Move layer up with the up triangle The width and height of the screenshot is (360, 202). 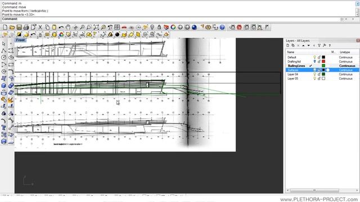303,45
